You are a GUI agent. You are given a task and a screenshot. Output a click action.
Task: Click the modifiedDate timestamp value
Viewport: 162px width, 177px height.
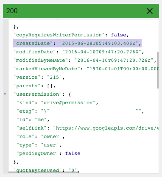coord(102,52)
